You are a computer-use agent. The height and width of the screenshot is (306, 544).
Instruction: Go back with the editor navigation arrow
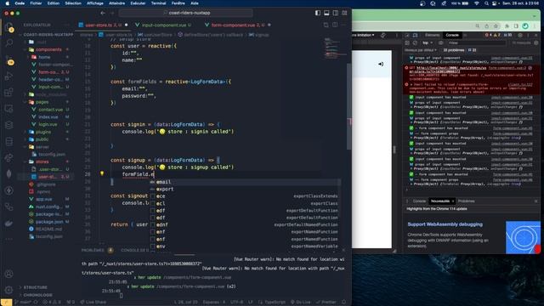[103, 14]
